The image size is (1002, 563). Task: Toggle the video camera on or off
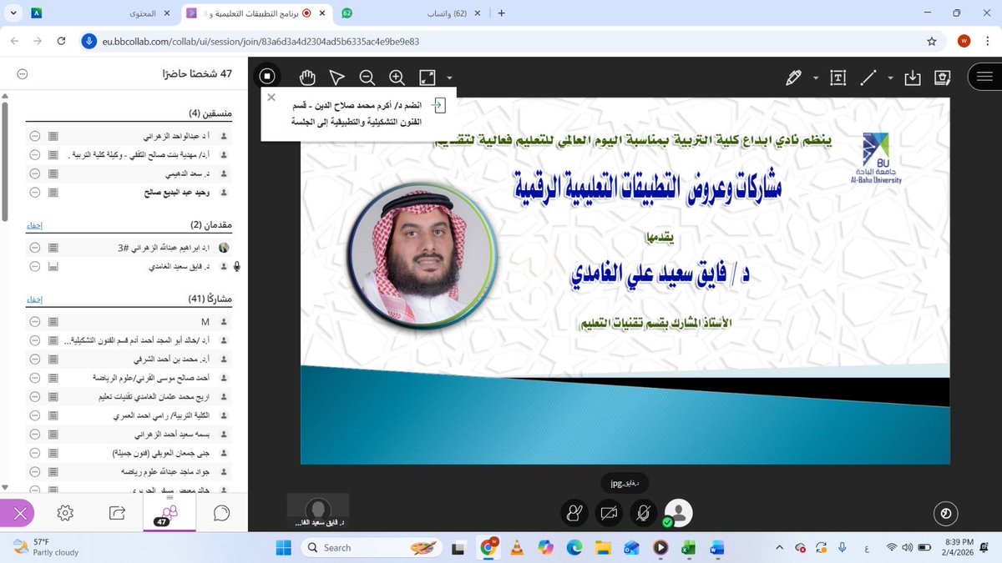609,514
